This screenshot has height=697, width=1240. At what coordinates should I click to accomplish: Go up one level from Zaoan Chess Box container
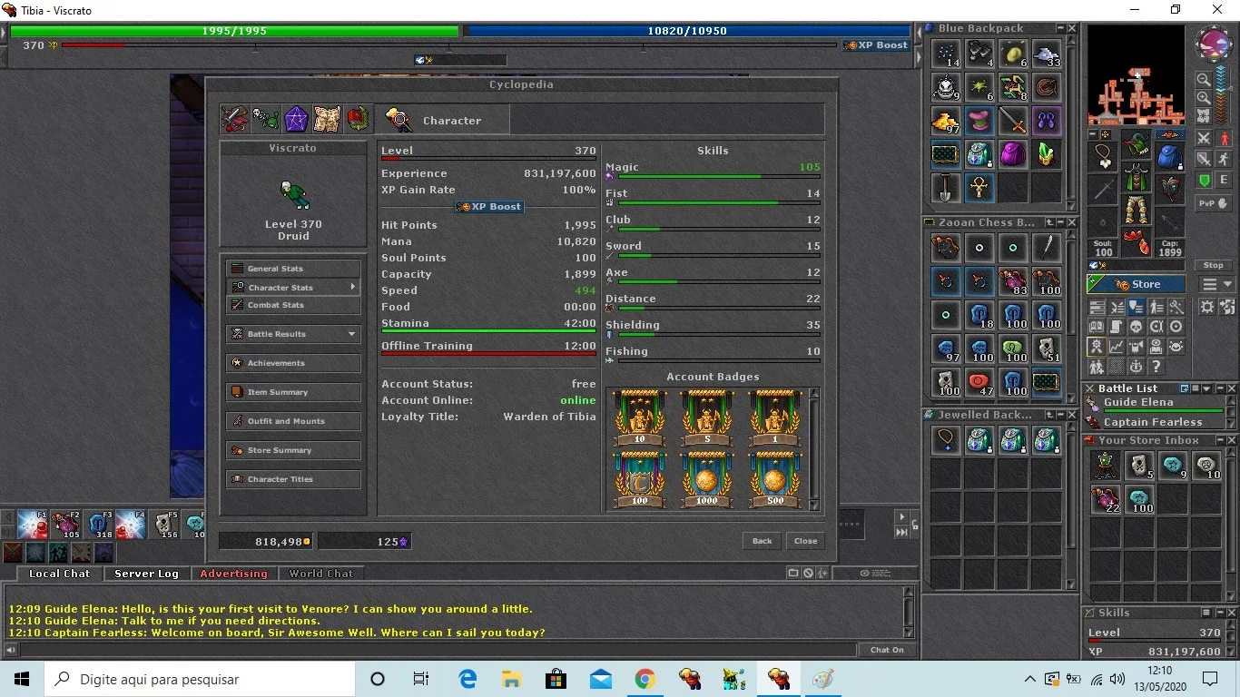click(x=1048, y=222)
